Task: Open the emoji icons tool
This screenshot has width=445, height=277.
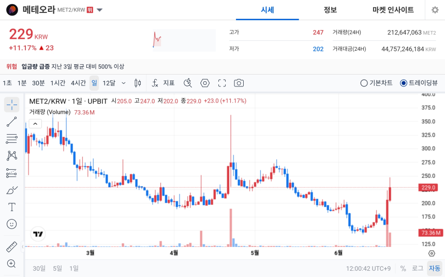Action: coord(11,224)
